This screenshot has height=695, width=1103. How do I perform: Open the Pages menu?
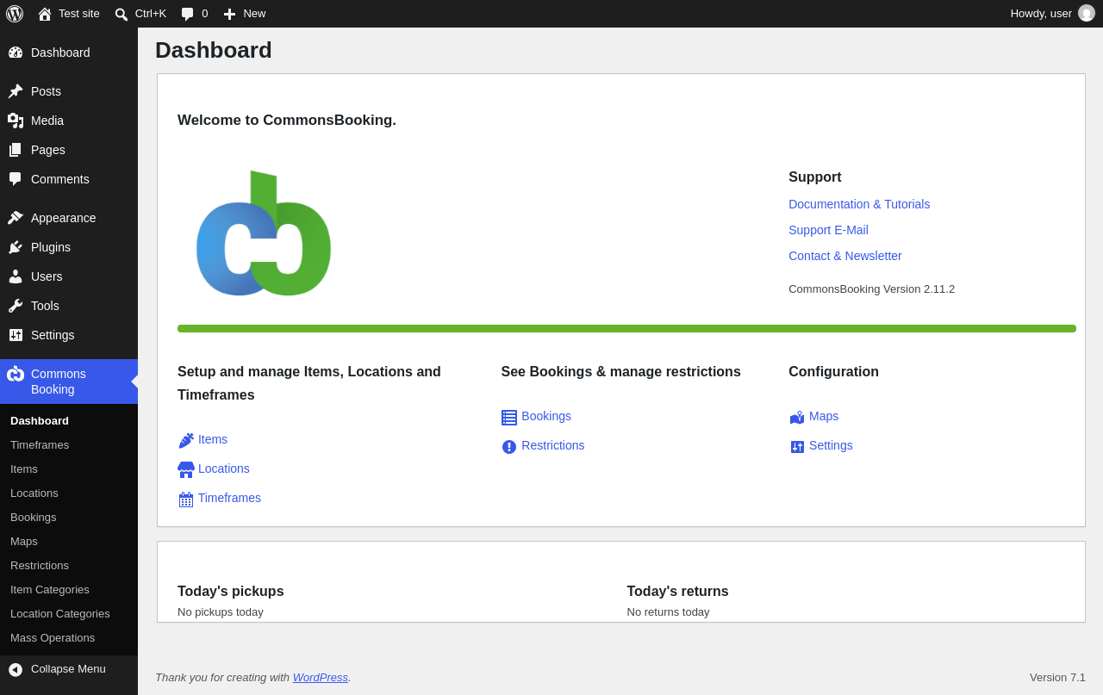point(69,150)
